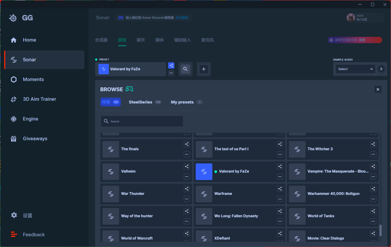Share Warhammer 40,000: Boltgun preset
Viewport: 391px width, 247px height.
[x=373, y=189]
